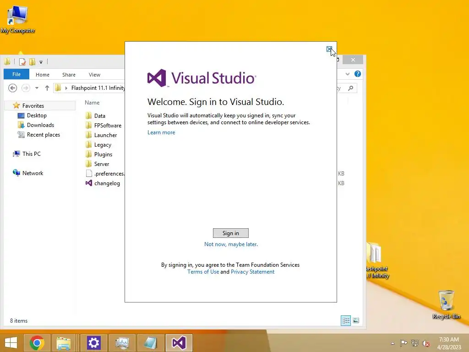Image resolution: width=469 pixels, height=352 pixels.
Task: Select Recycle Bin desktop icon
Action: coord(446,304)
